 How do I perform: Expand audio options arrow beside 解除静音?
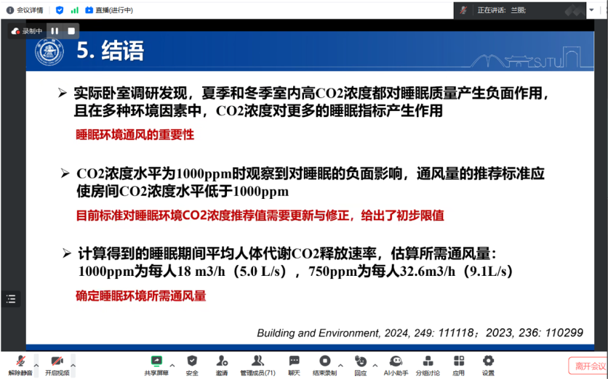click(x=36, y=365)
